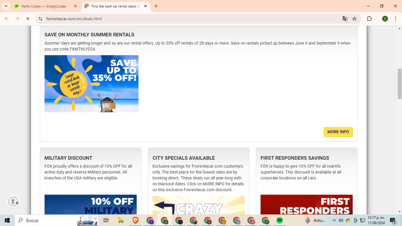Open Brave browser from taskbar

(135, 220)
